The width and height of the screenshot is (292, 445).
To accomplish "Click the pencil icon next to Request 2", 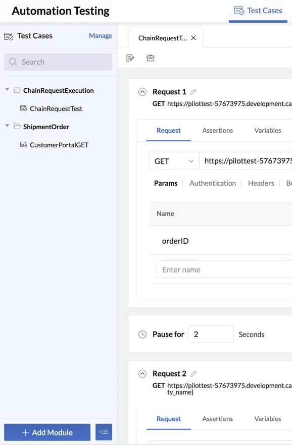I will [193, 374].
